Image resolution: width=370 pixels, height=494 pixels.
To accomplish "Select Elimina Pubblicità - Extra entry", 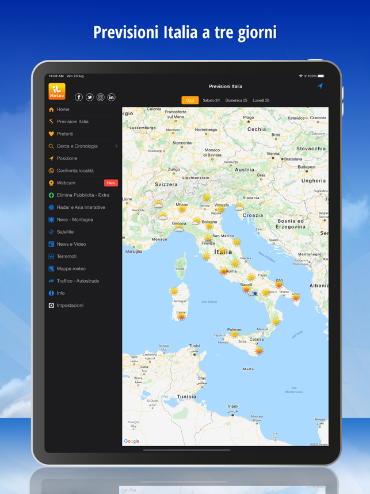I will click(x=83, y=195).
